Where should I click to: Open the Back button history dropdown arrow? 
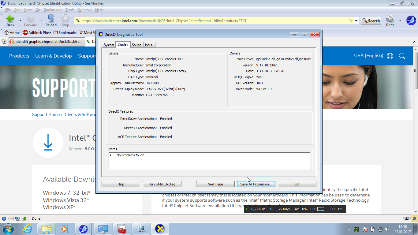point(21,21)
